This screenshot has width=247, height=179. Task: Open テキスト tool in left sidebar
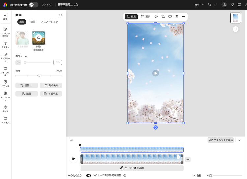click(x=5, y=45)
